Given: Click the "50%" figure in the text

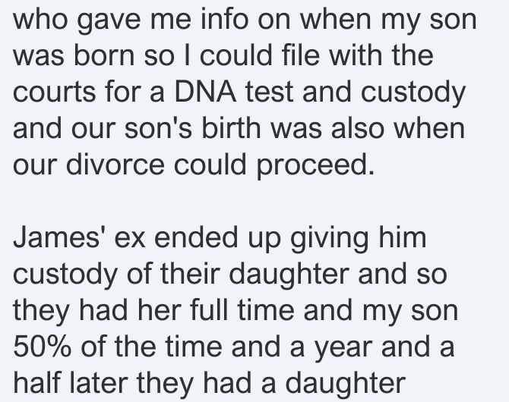Looking at the screenshot, I should 42,347.
